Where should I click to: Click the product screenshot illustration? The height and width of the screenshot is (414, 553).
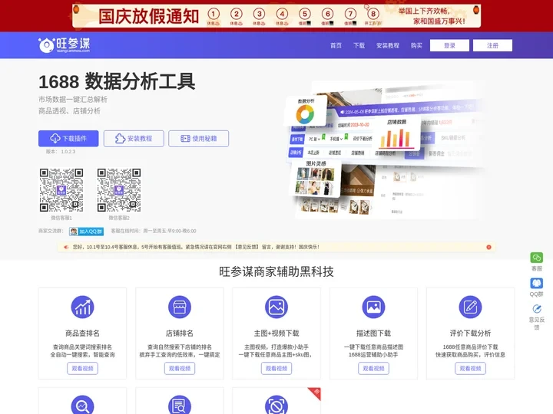pyautogui.click(x=385, y=150)
